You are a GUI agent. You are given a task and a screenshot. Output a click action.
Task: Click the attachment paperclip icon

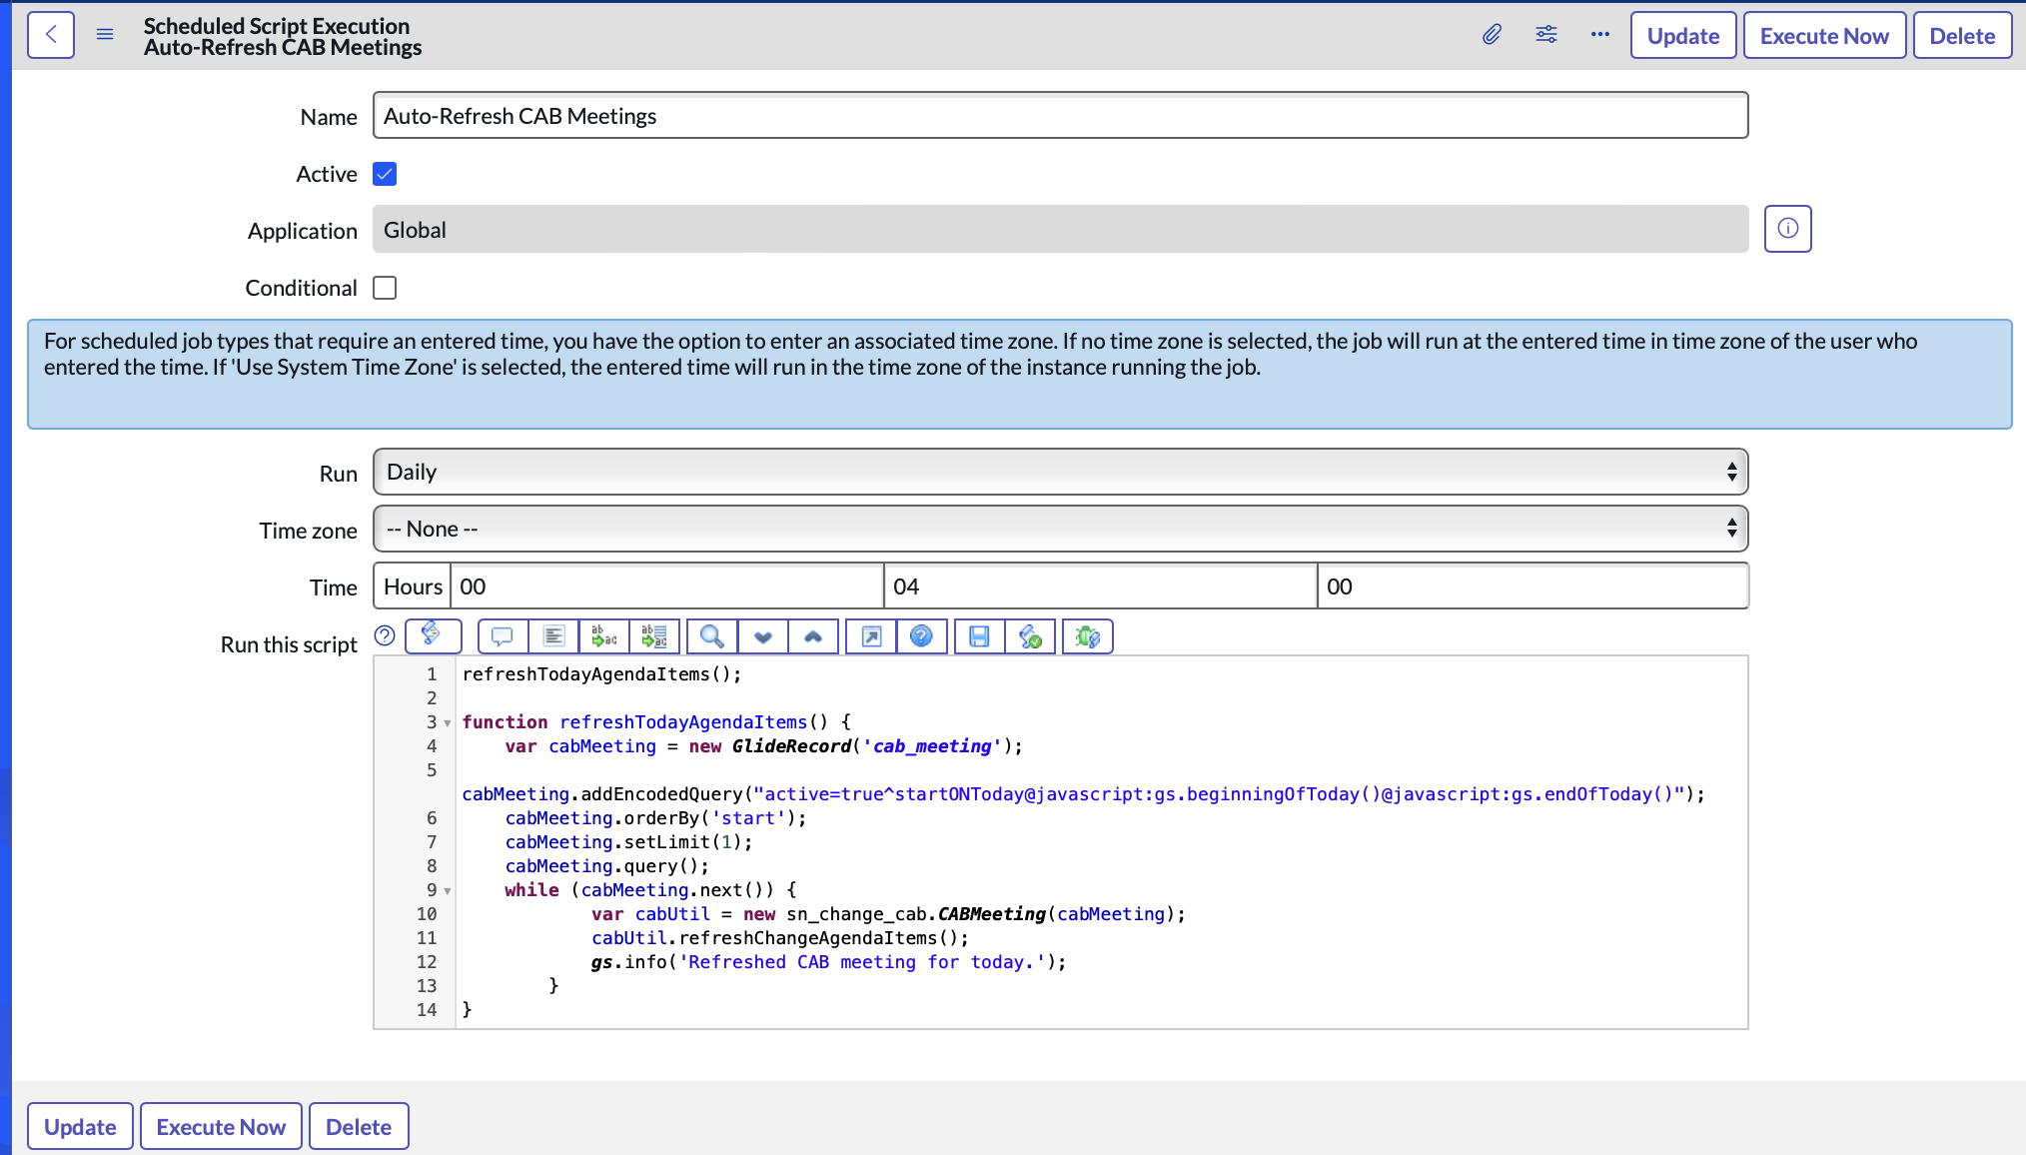(1492, 35)
